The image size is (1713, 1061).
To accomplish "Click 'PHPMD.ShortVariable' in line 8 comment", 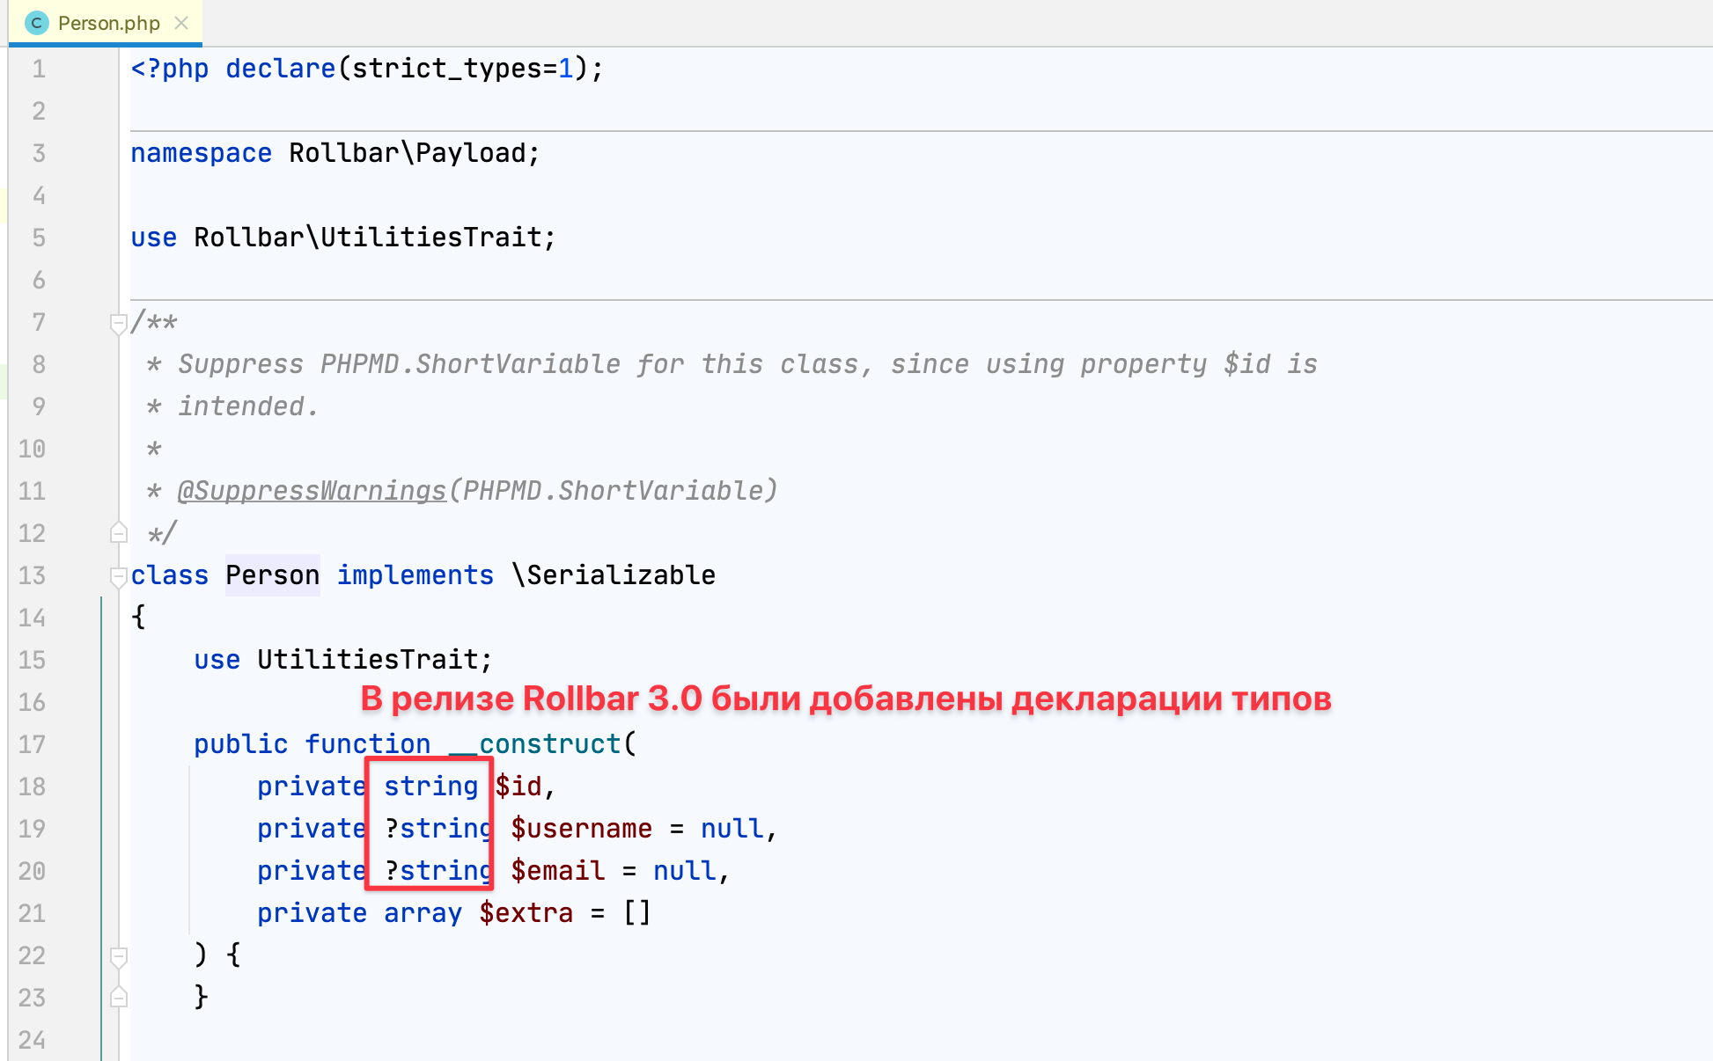I will (470, 364).
